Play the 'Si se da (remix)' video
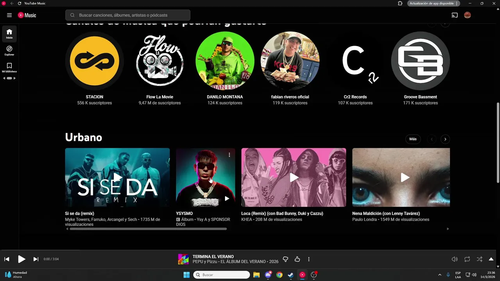 point(118,178)
